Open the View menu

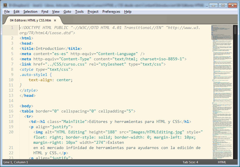pyautogui.click(x=56, y=12)
